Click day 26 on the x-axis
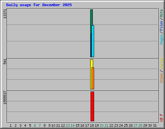The width and height of the screenshot is (165, 129). coord(131,125)
